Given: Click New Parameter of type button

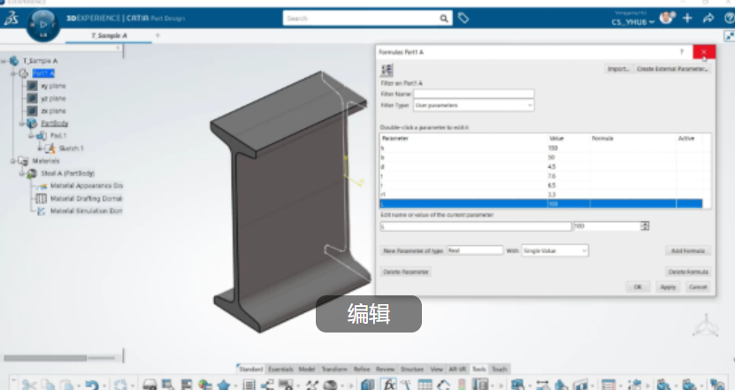Looking at the screenshot, I should (x=413, y=251).
